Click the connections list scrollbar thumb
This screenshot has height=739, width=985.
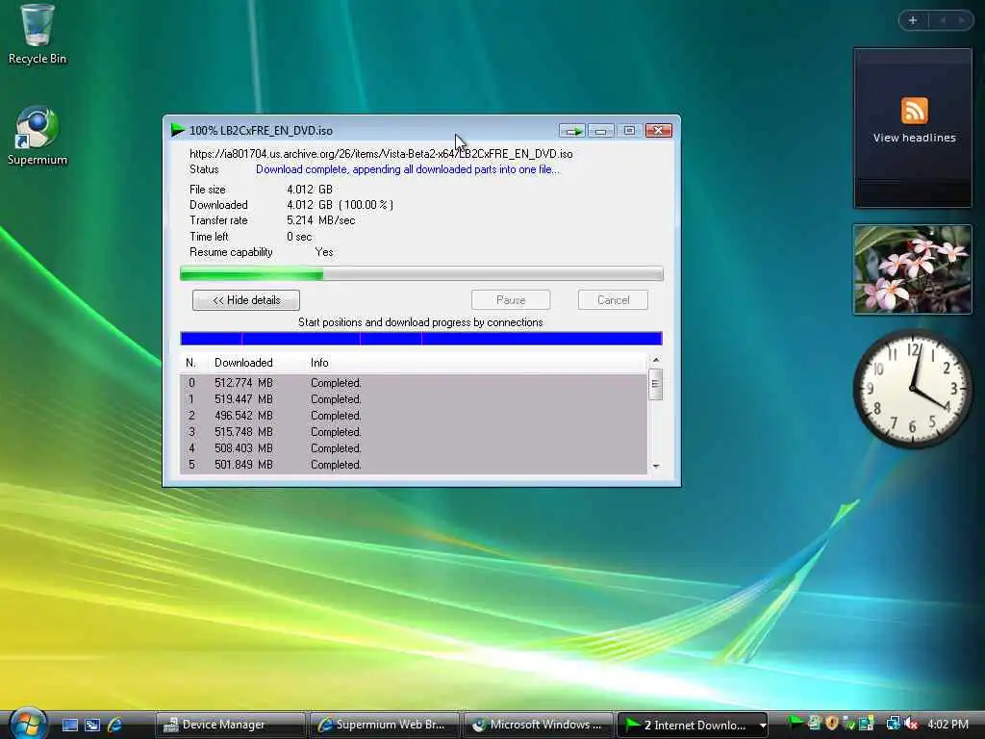tap(656, 384)
